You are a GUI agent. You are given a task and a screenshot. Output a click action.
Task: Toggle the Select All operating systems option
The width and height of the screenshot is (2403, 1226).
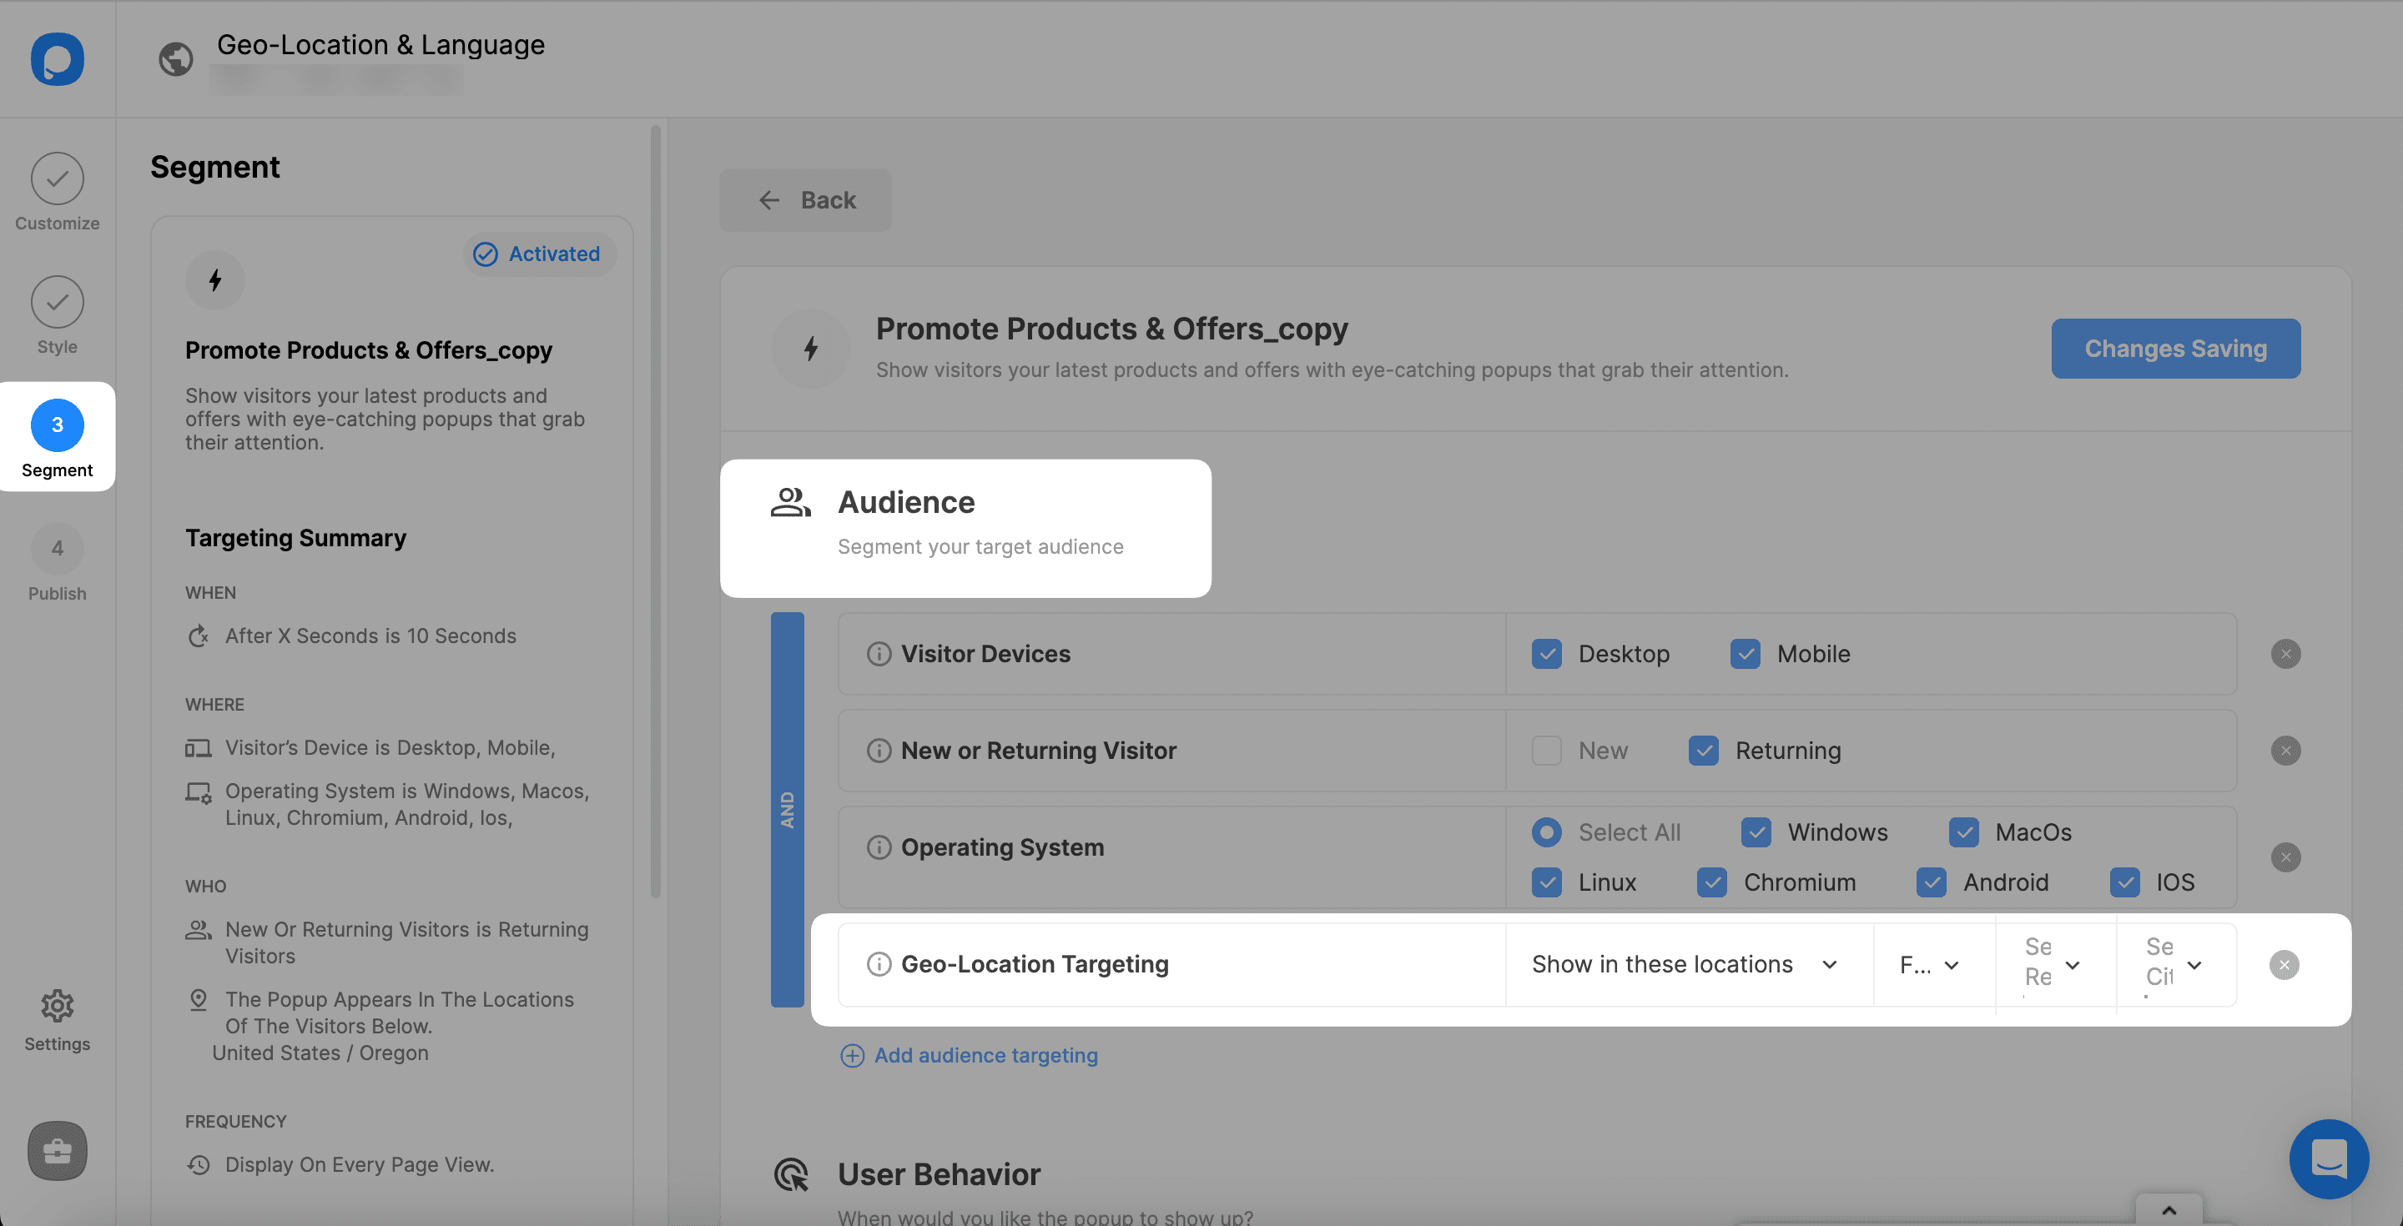tap(1547, 832)
